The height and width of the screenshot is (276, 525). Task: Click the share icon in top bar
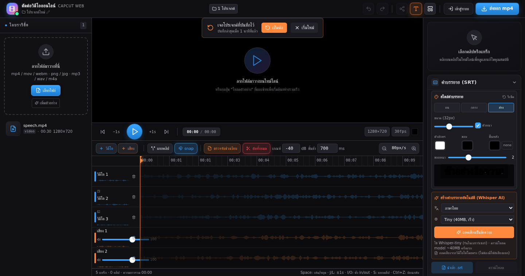(x=402, y=9)
